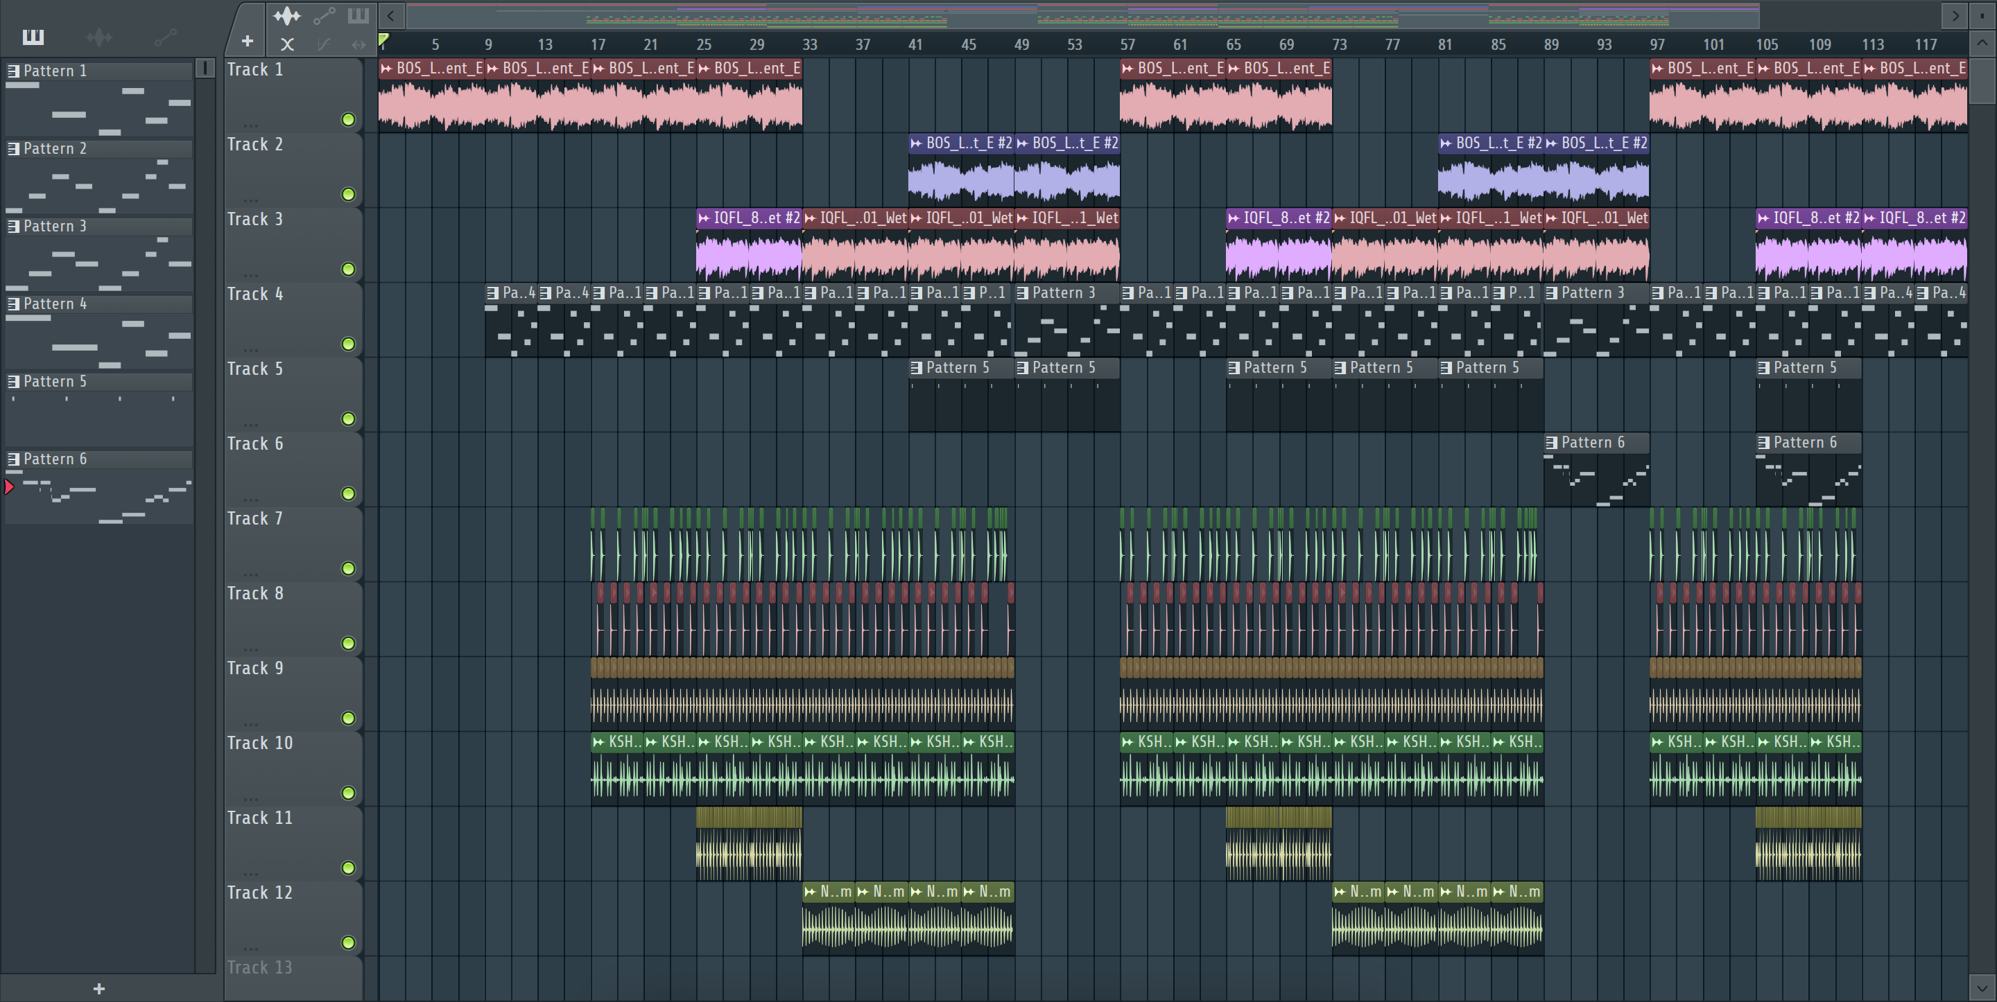Open the clip menu of the Pattern 5 clip at bar 41

(x=916, y=367)
